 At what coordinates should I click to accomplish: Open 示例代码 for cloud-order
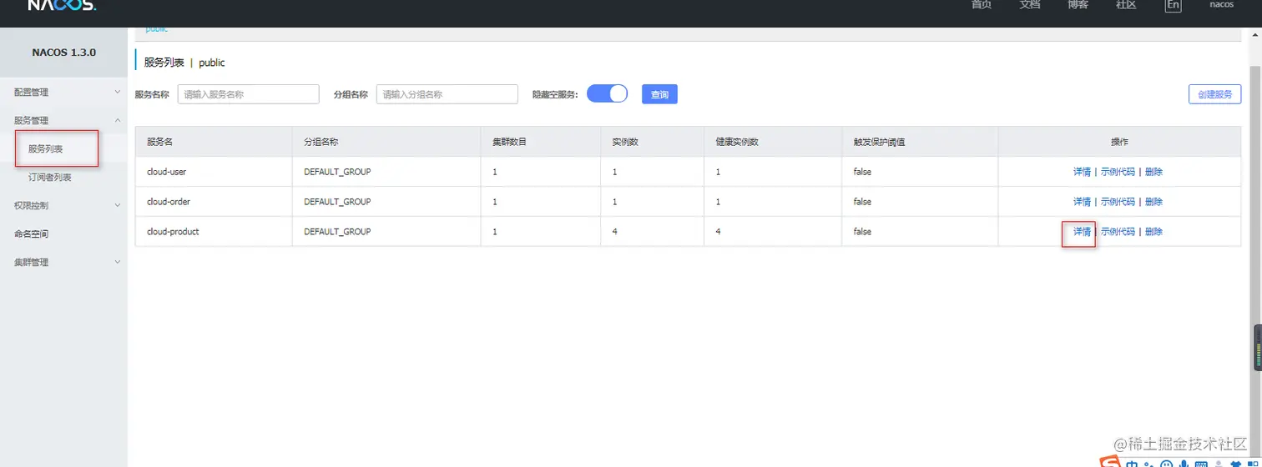click(1118, 202)
